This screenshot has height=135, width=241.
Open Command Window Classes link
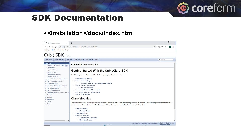pyautogui.click(x=89, y=118)
